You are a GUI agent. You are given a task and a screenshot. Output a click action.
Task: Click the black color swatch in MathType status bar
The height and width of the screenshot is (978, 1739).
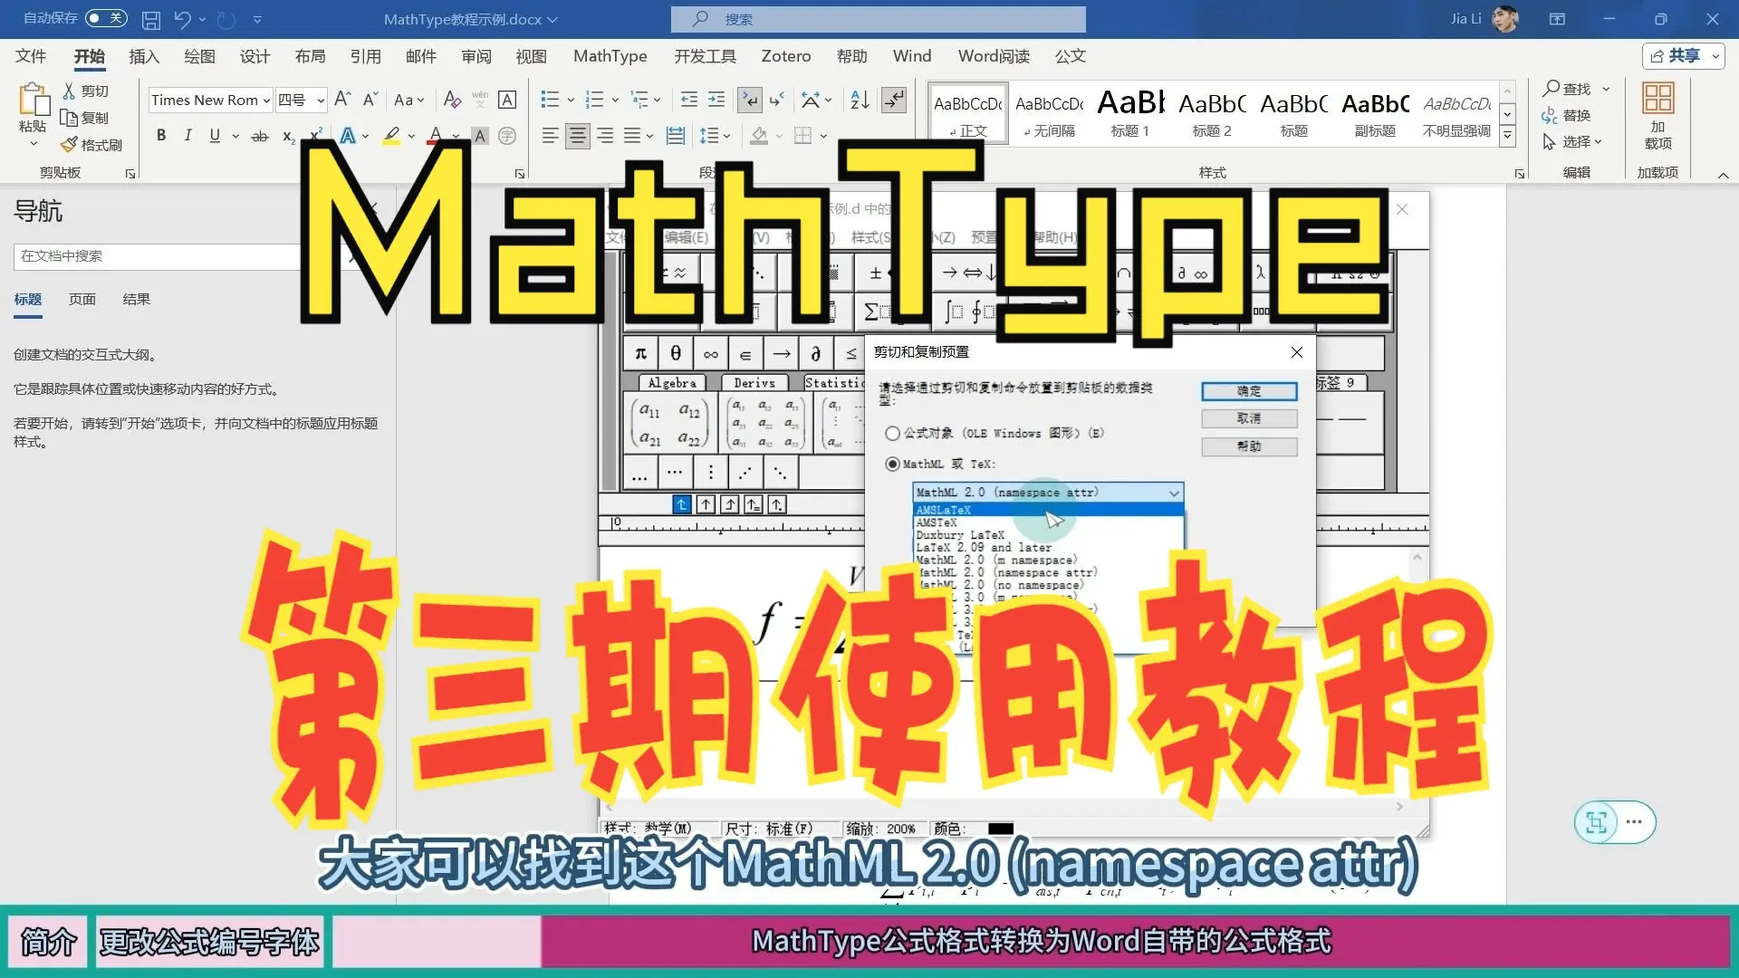click(1000, 829)
